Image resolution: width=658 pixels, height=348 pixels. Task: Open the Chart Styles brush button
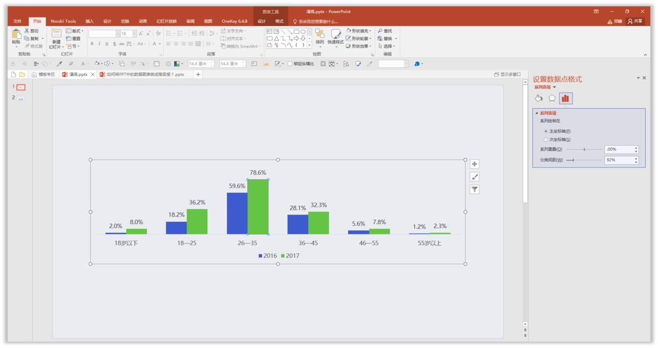[474, 177]
